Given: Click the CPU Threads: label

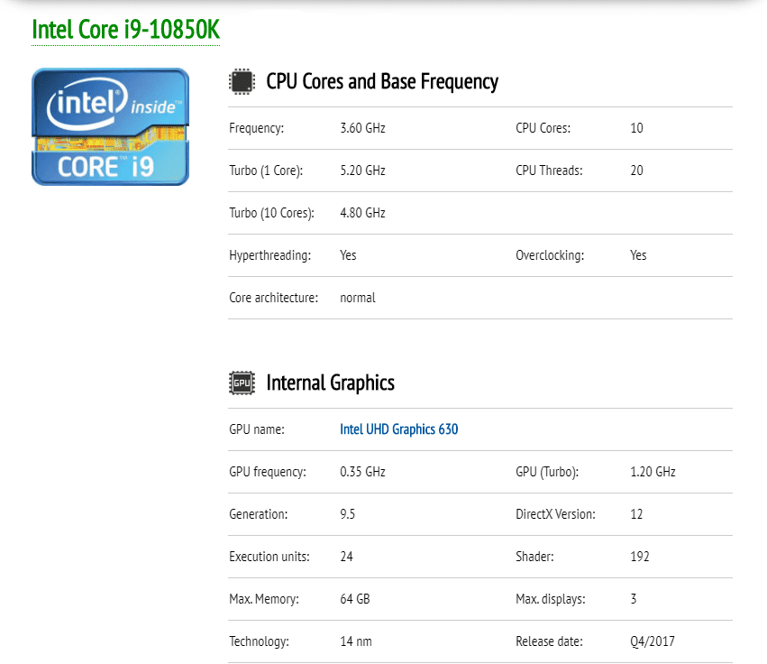Looking at the screenshot, I should pos(549,171).
